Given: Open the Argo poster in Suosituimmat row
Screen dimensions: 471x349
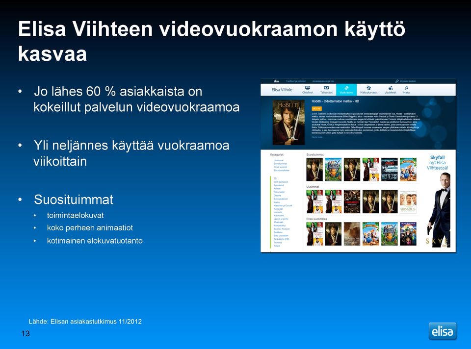Looking at the screenshot, I should 389,169.
